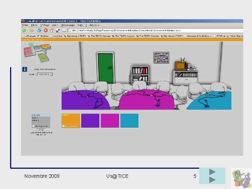
Task: Open the Bundesamt bookmark
Action: pyautogui.click(x=198, y=36)
